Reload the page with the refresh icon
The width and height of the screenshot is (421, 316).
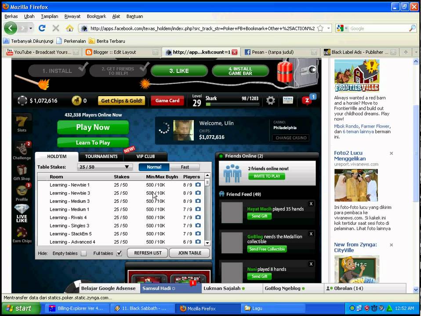point(42,28)
